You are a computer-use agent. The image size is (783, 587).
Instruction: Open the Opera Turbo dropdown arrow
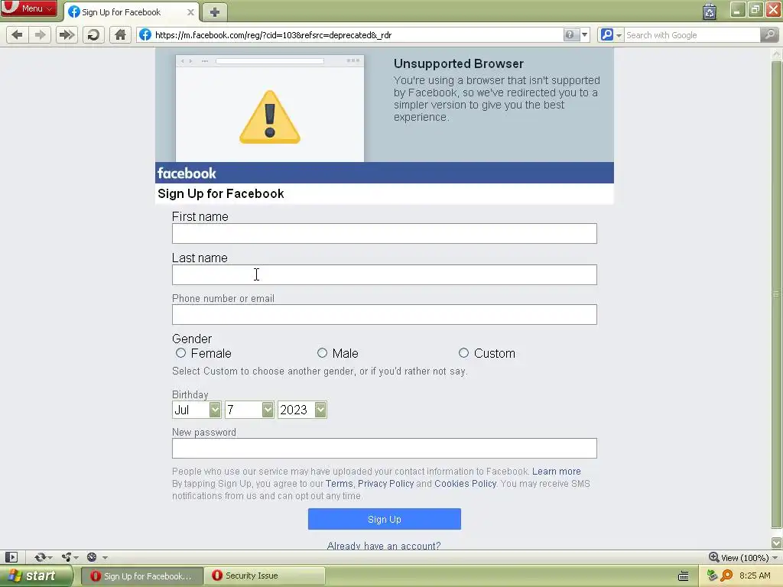(105, 558)
